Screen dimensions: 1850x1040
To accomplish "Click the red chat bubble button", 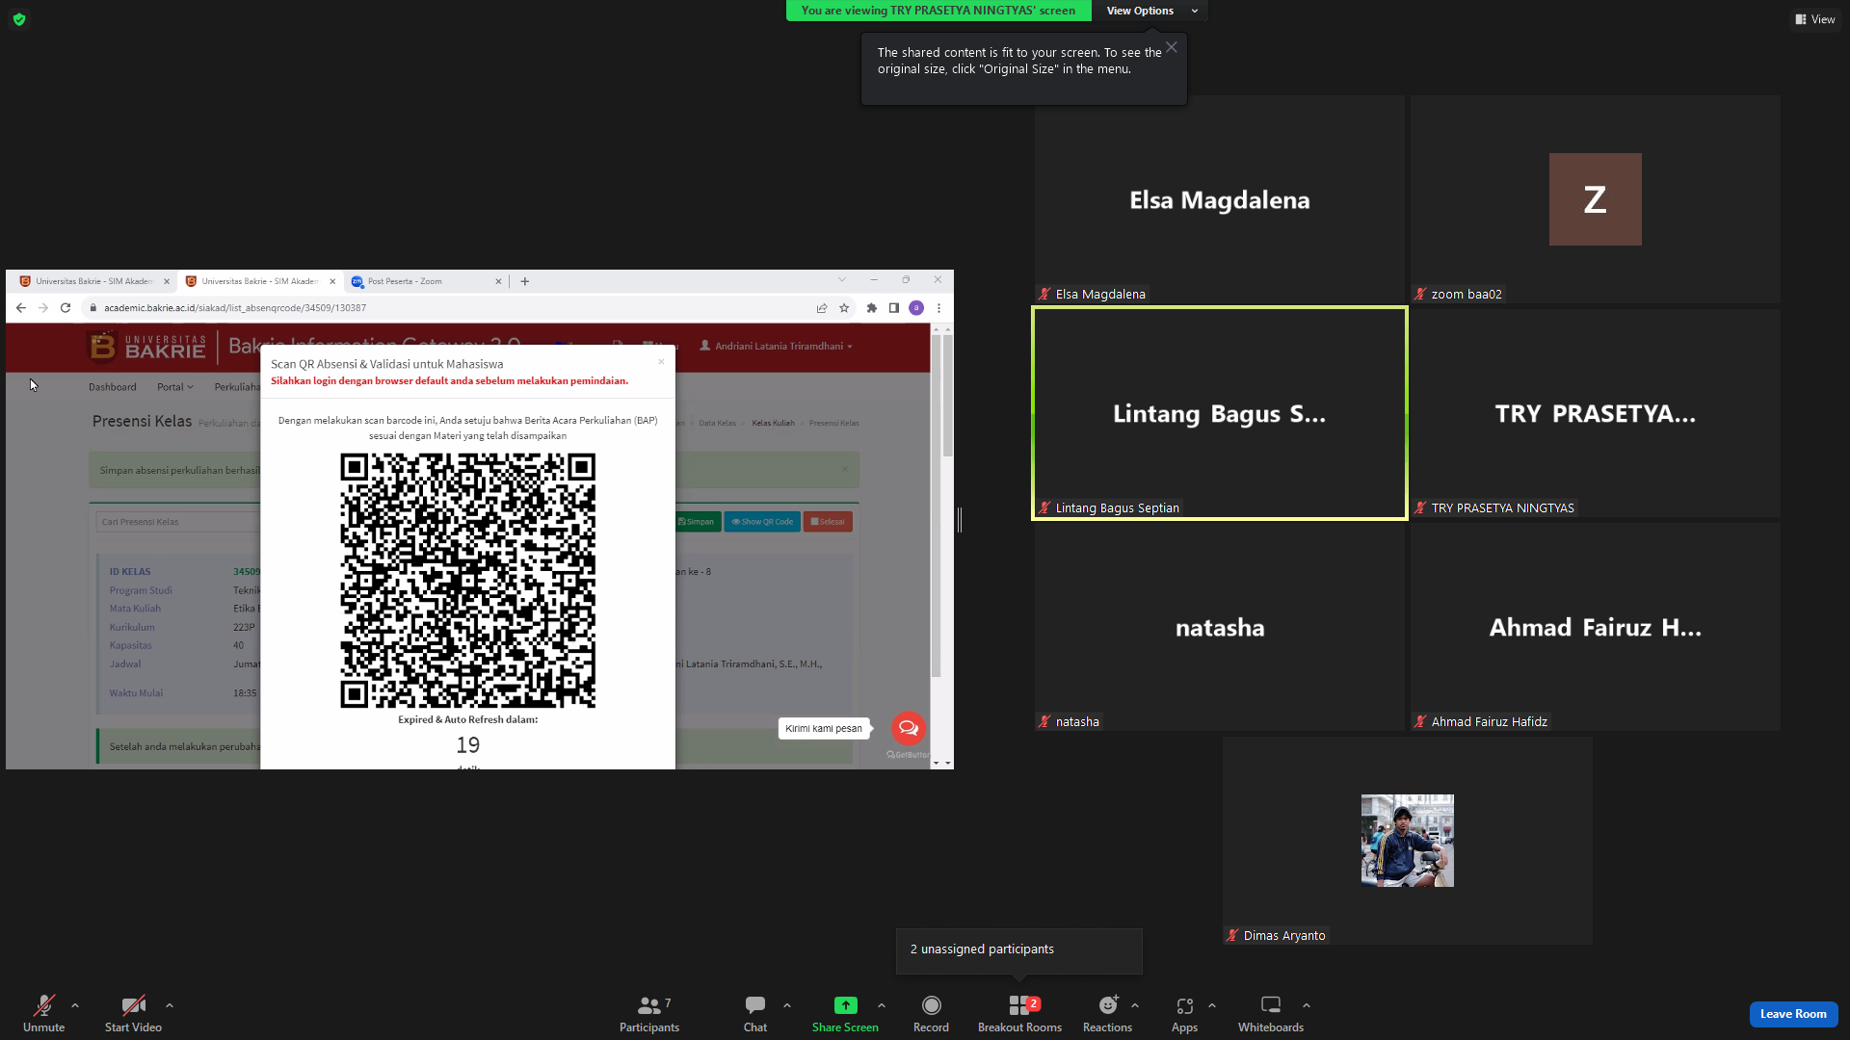I will [x=908, y=728].
